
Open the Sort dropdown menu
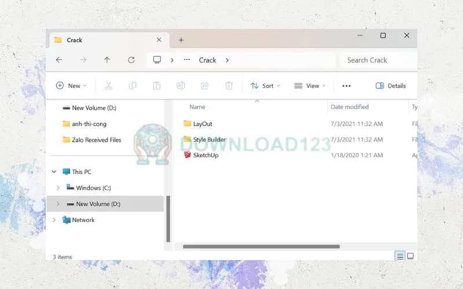(x=265, y=86)
